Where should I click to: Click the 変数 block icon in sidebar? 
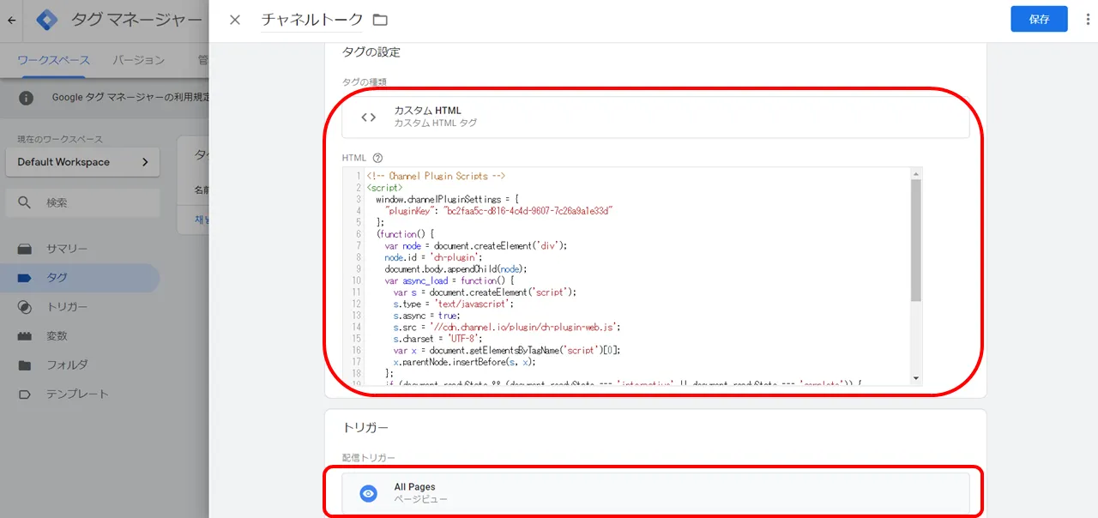[25, 336]
